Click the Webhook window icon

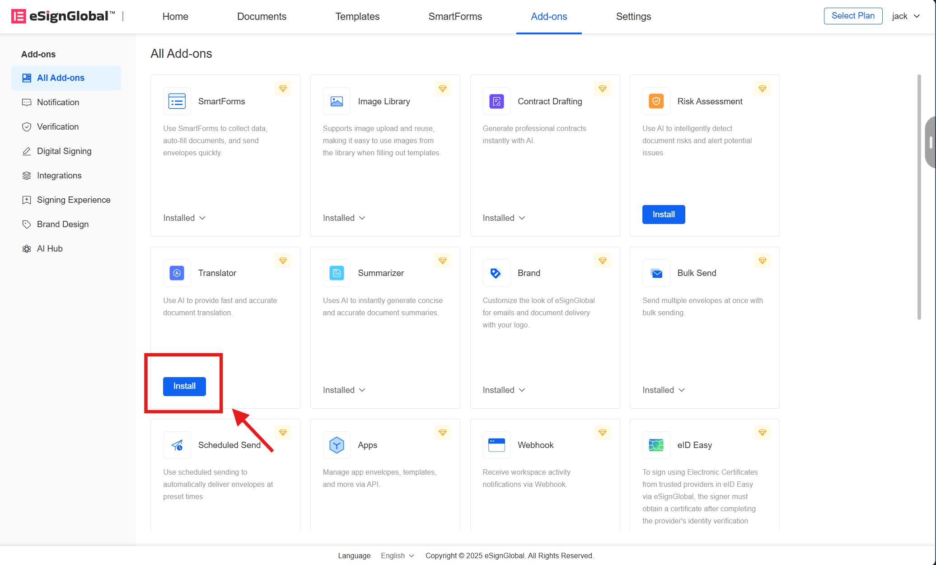pyautogui.click(x=496, y=445)
